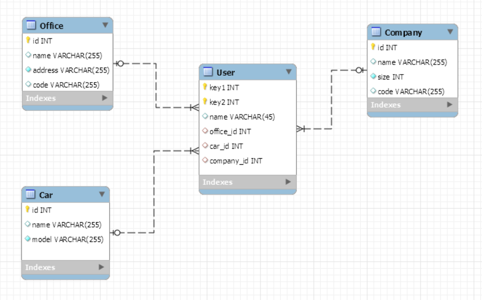Collapse the Company table with header arrow
The image size is (482, 300).
[449, 32]
